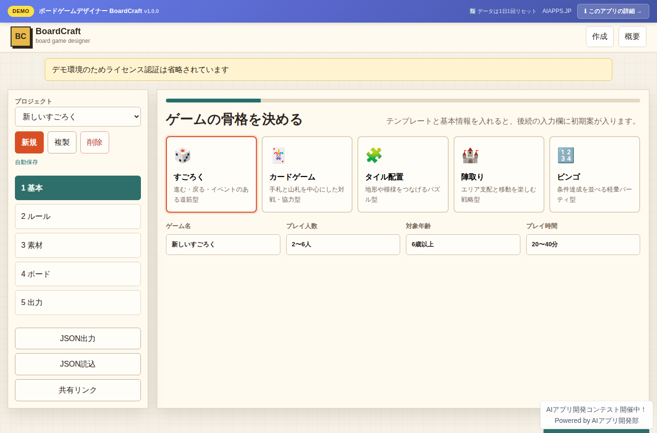
Task: Open the 概要 page
Action: (x=632, y=37)
